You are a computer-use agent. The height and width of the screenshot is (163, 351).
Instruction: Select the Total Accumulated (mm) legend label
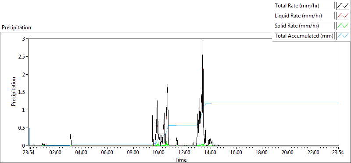pyautogui.click(x=304, y=36)
